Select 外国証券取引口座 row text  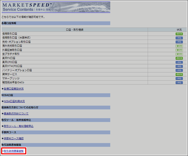pyautogui.click(x=12, y=50)
